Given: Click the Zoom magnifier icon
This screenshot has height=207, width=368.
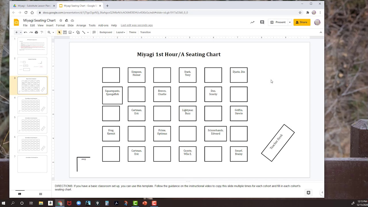Looking at the screenshot, I should [x=49, y=32].
